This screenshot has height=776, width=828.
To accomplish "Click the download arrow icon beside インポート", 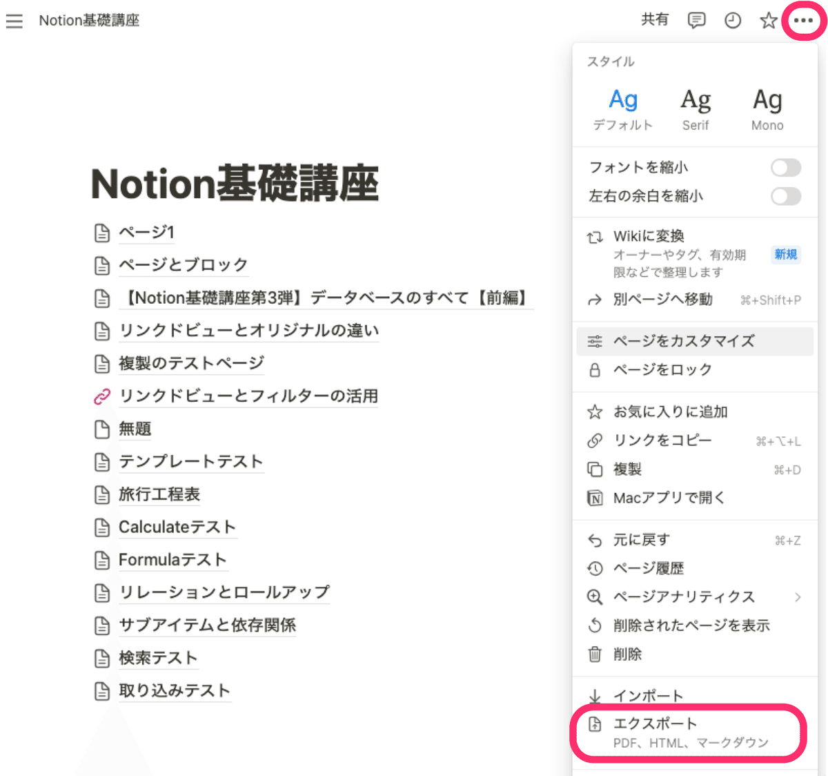I will [594, 695].
